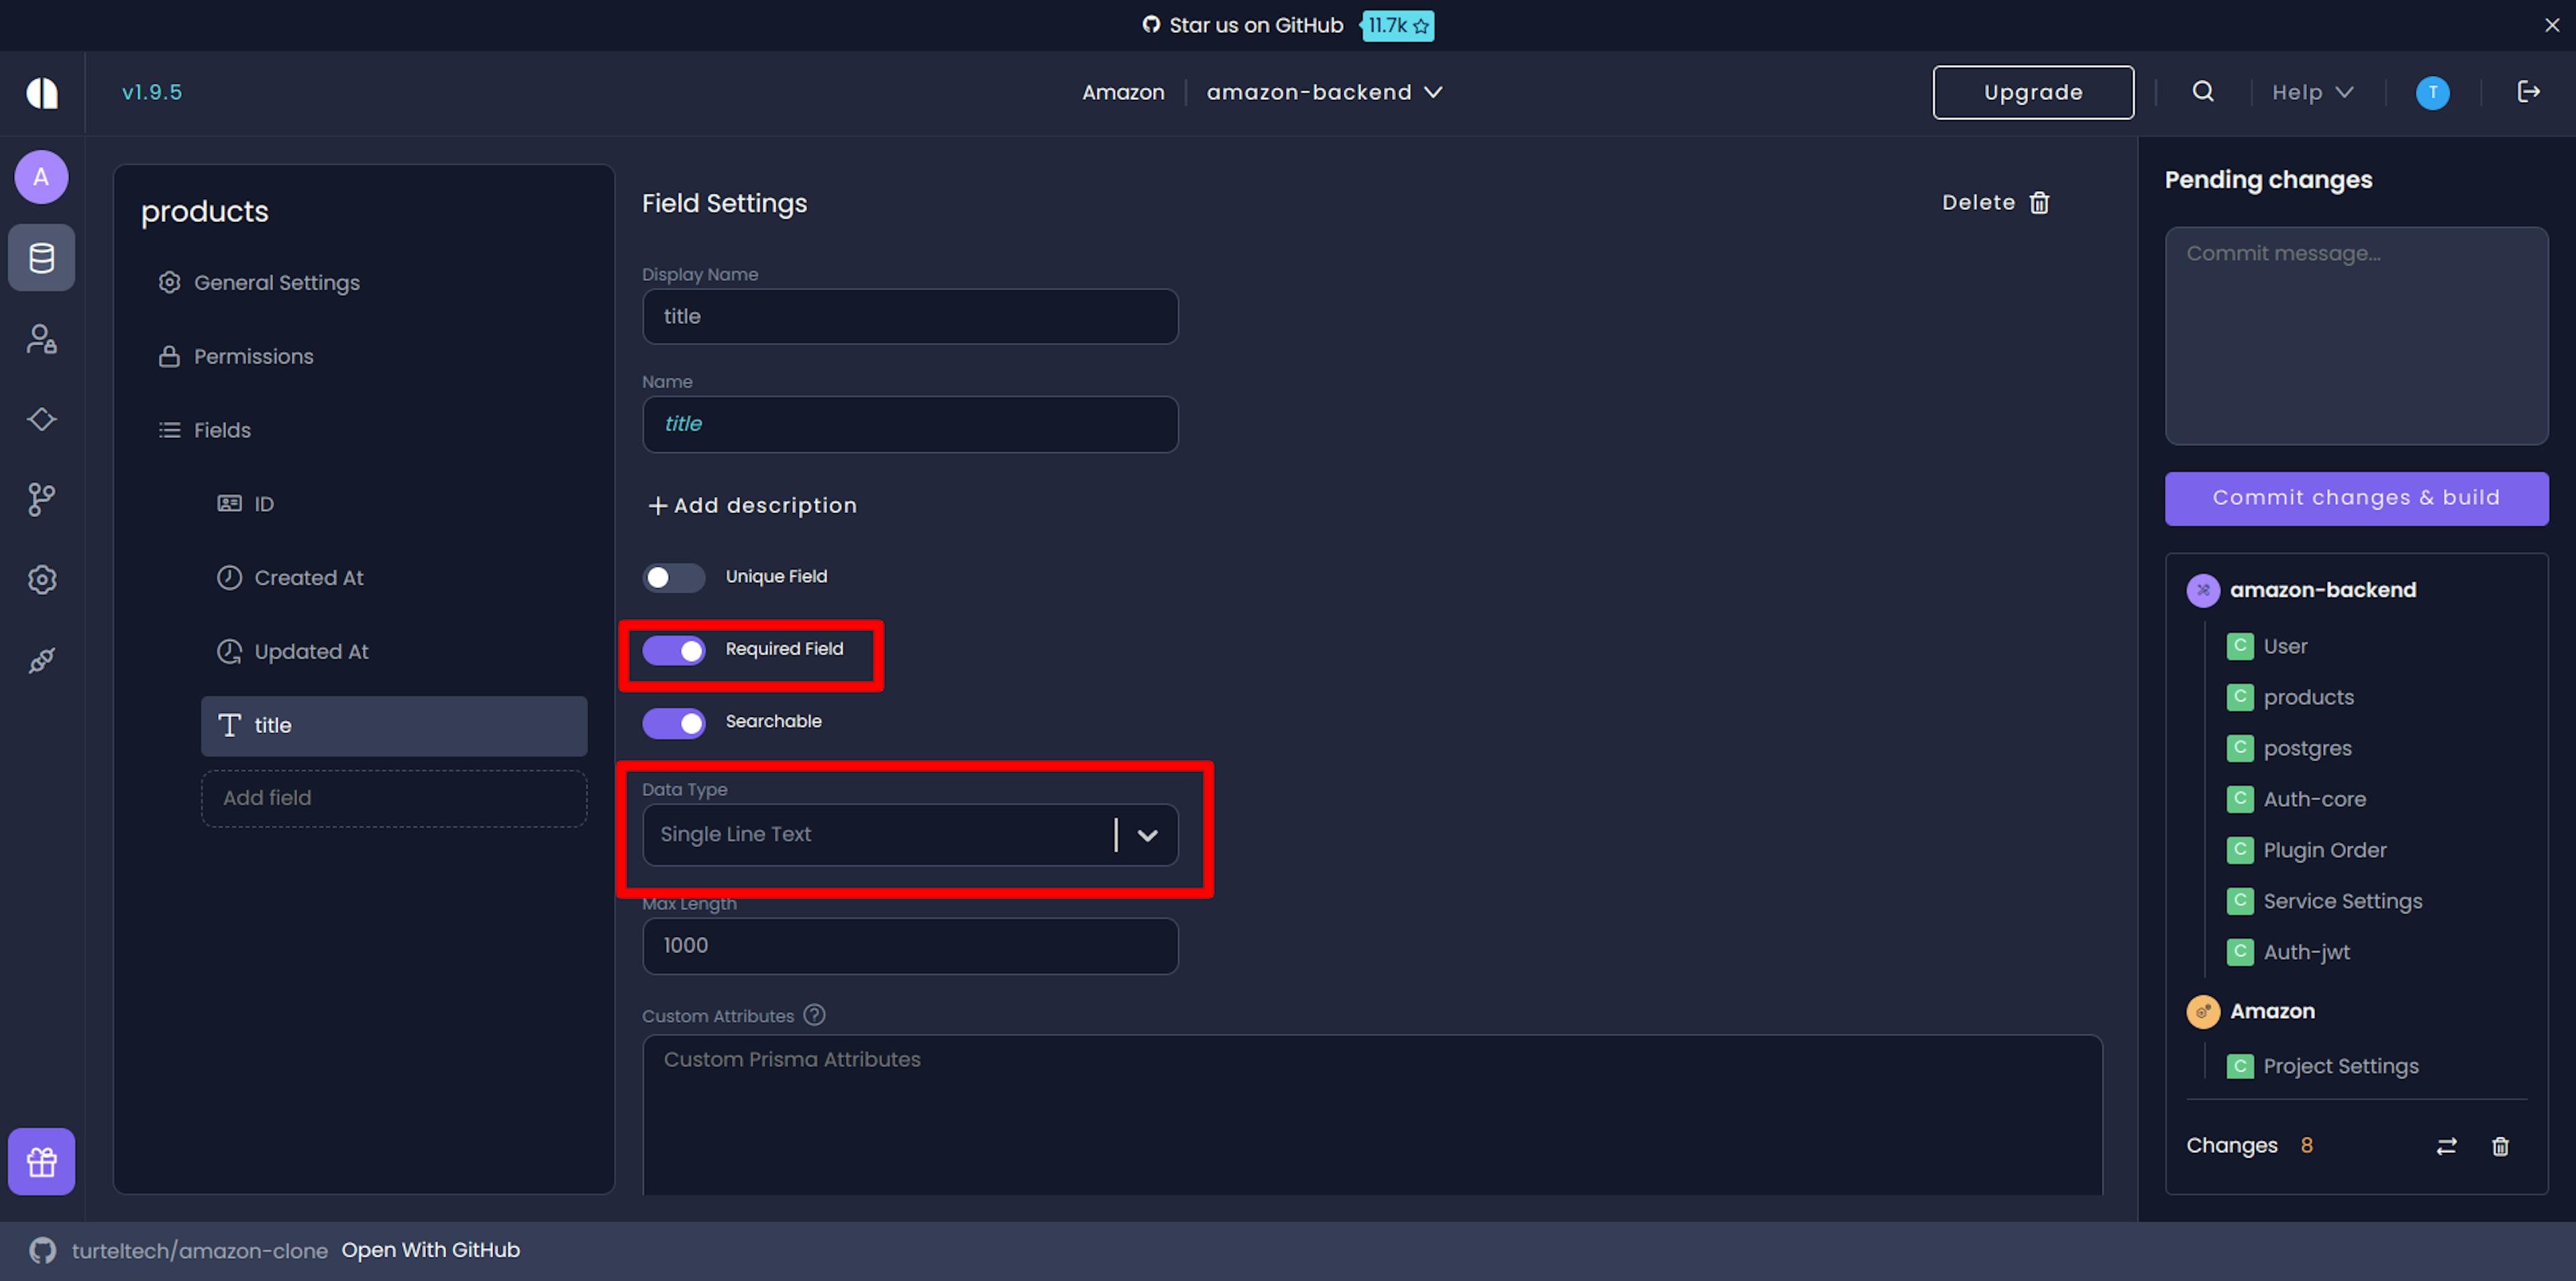Image resolution: width=2576 pixels, height=1281 pixels.
Task: Click the Max Length input field
Action: click(909, 945)
